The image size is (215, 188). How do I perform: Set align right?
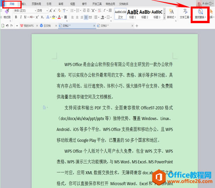click(x=82, y=17)
